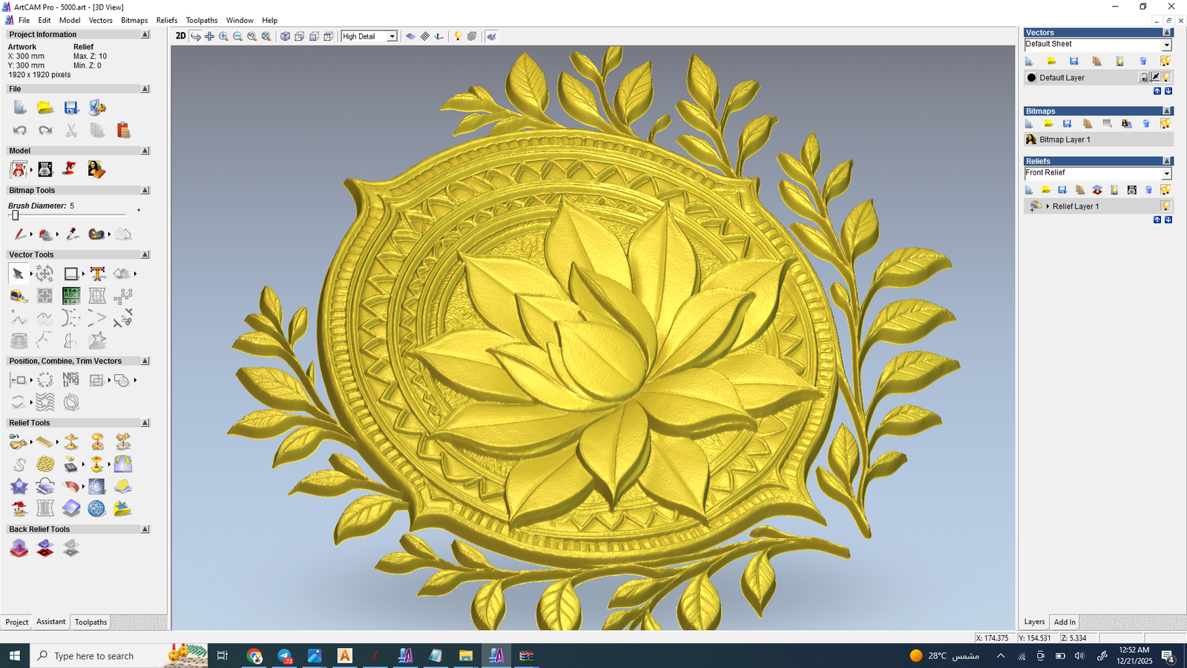Click the Zoom In icon in 3D toolbar
The height and width of the screenshot is (668, 1187).
[x=223, y=36]
